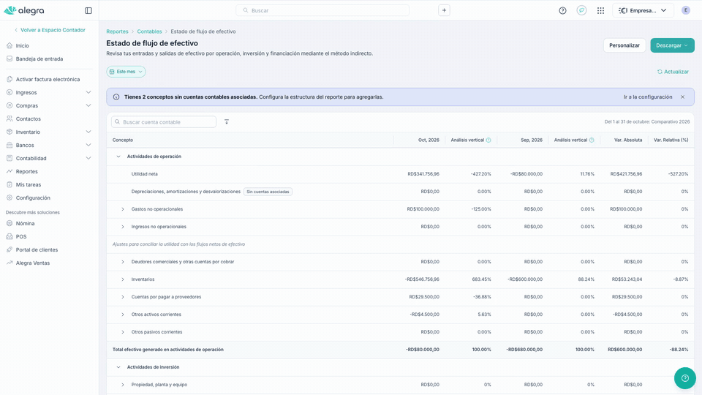Expand Inventario sidebar menu

(x=88, y=132)
